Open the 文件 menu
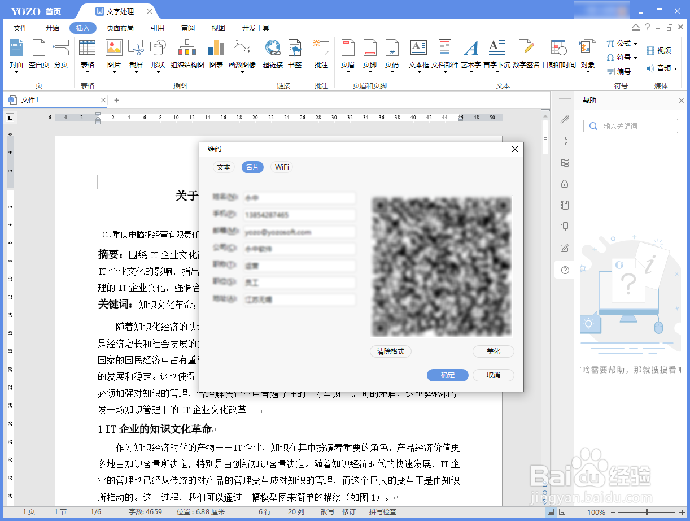Viewport: 690px width, 521px height. click(x=20, y=28)
